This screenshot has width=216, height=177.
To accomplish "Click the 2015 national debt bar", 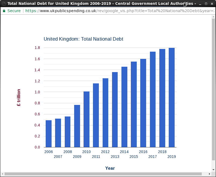I will 134,104.
